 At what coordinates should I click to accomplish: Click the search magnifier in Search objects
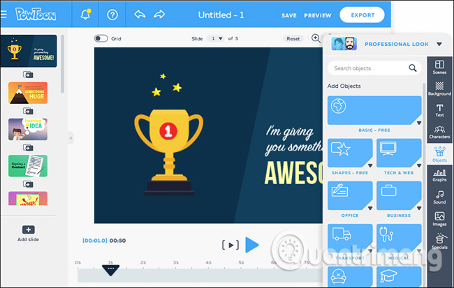pyautogui.click(x=413, y=68)
